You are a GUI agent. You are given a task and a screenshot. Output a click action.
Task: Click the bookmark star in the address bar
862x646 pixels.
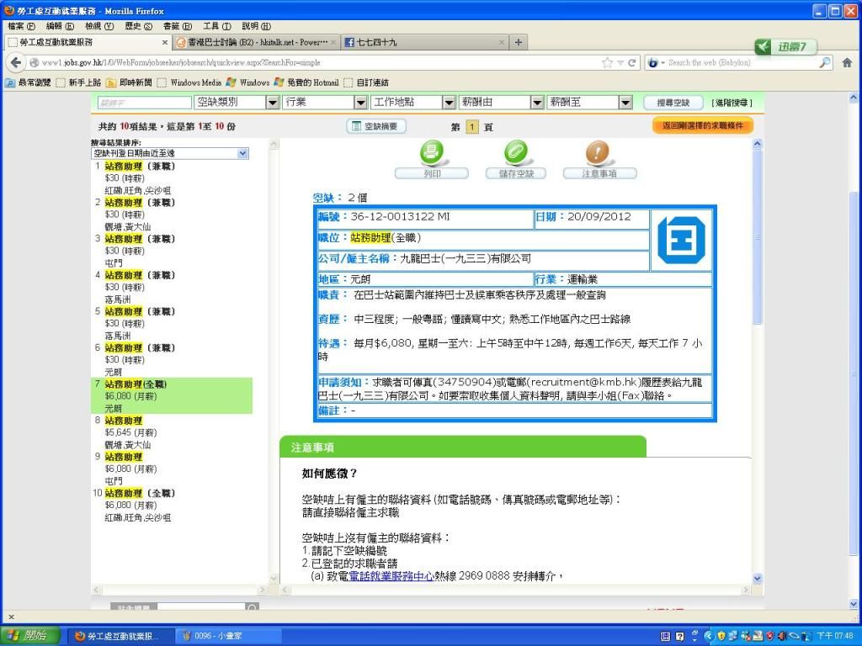click(x=608, y=62)
